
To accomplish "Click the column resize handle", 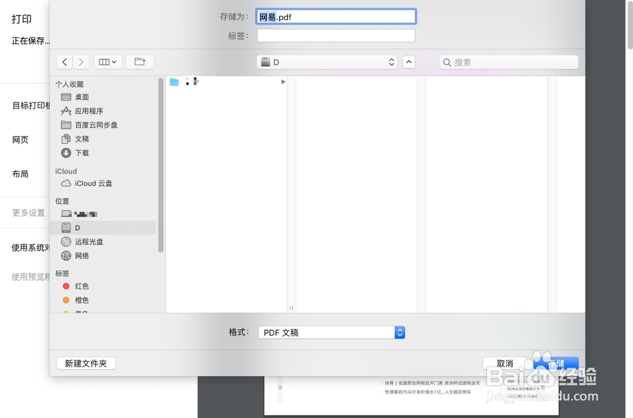I will [291, 308].
